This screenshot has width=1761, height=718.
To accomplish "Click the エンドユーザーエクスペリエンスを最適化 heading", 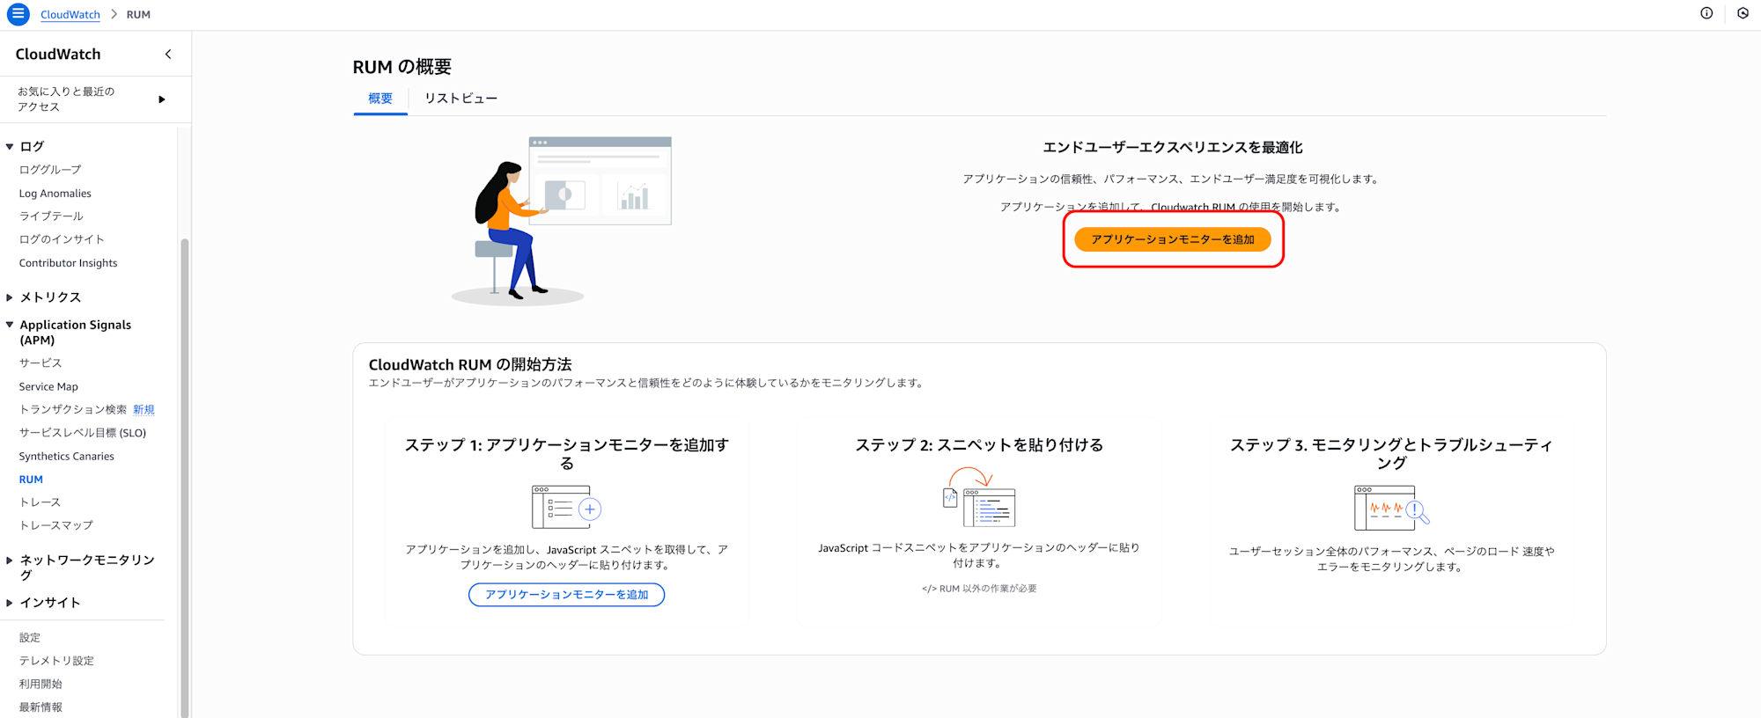I will [1172, 148].
